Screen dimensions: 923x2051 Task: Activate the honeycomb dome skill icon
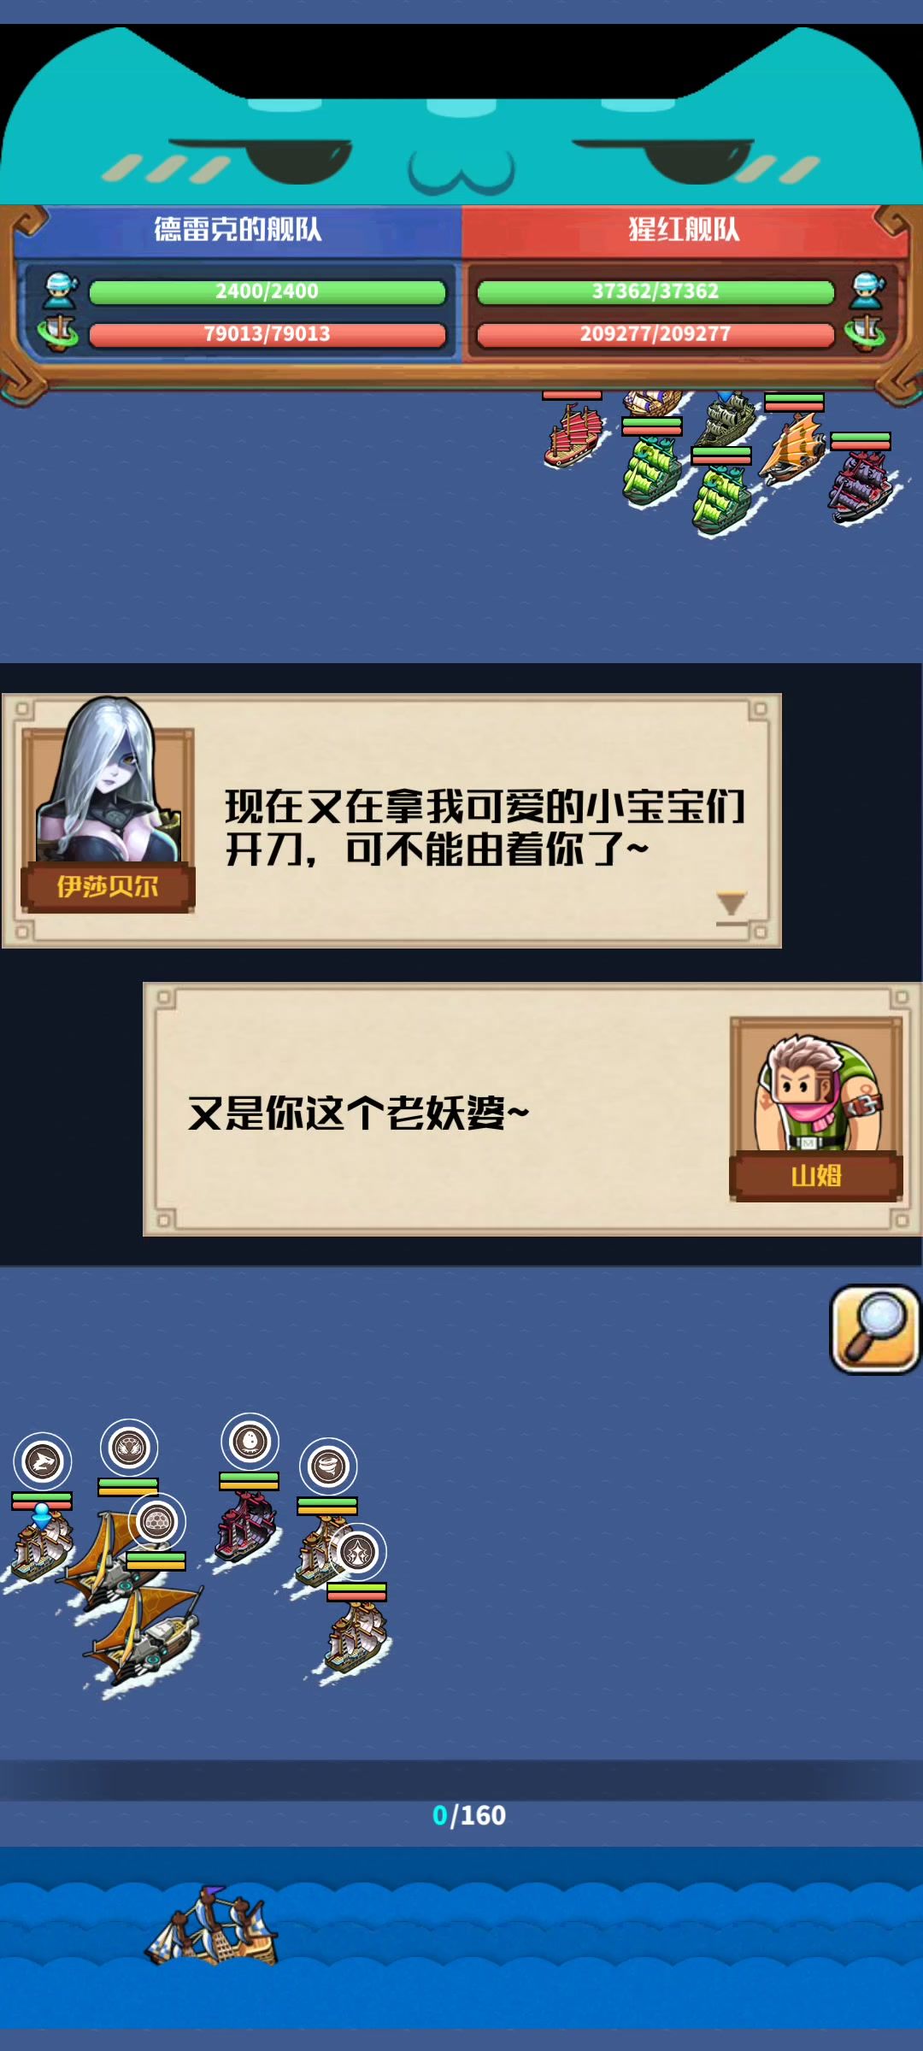tap(156, 1522)
